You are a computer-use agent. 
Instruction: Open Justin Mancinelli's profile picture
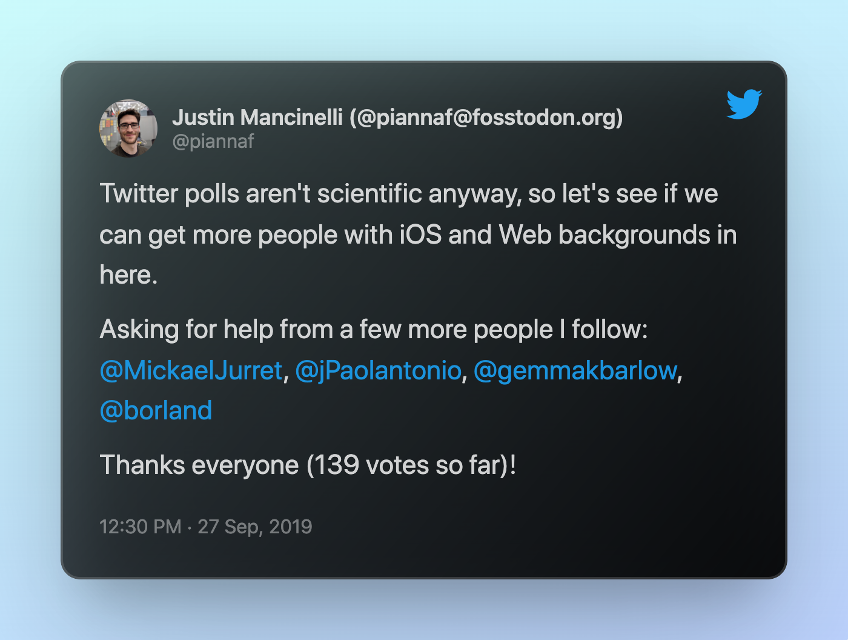128,128
